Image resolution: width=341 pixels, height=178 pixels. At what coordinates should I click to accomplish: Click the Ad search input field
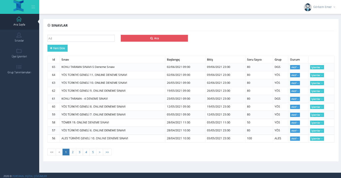click(81, 38)
